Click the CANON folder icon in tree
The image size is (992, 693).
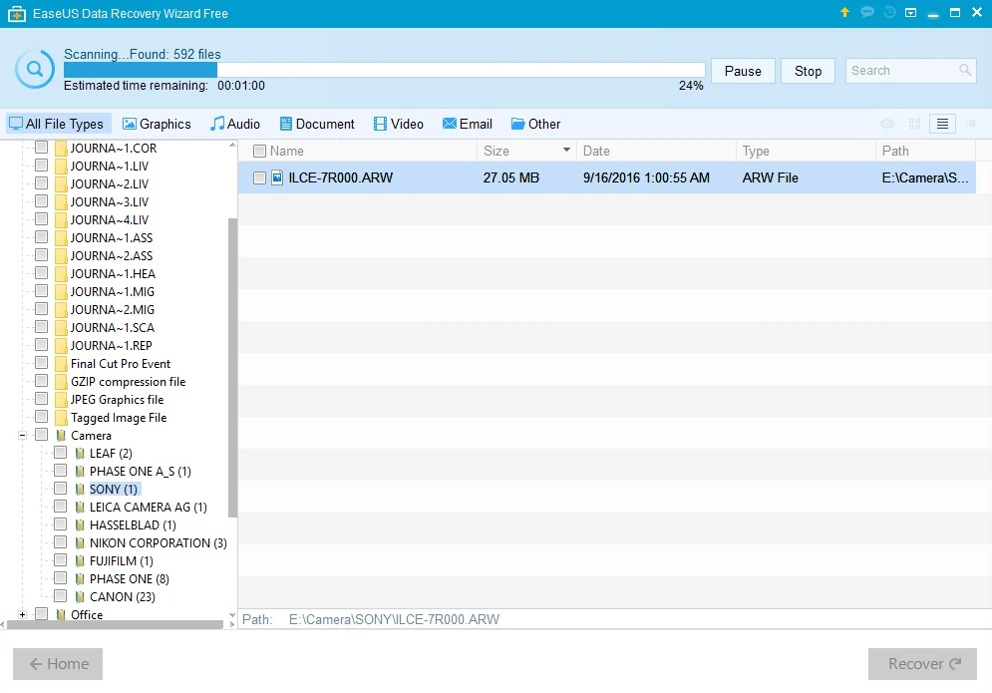pos(80,597)
